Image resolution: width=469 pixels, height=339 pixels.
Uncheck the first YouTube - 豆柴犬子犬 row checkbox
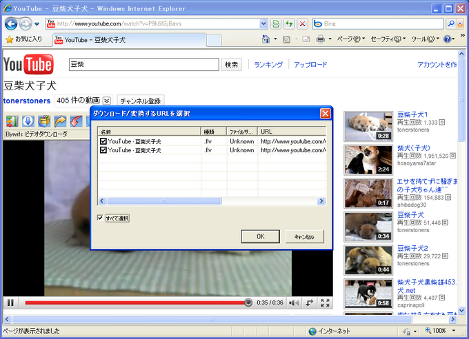click(103, 141)
